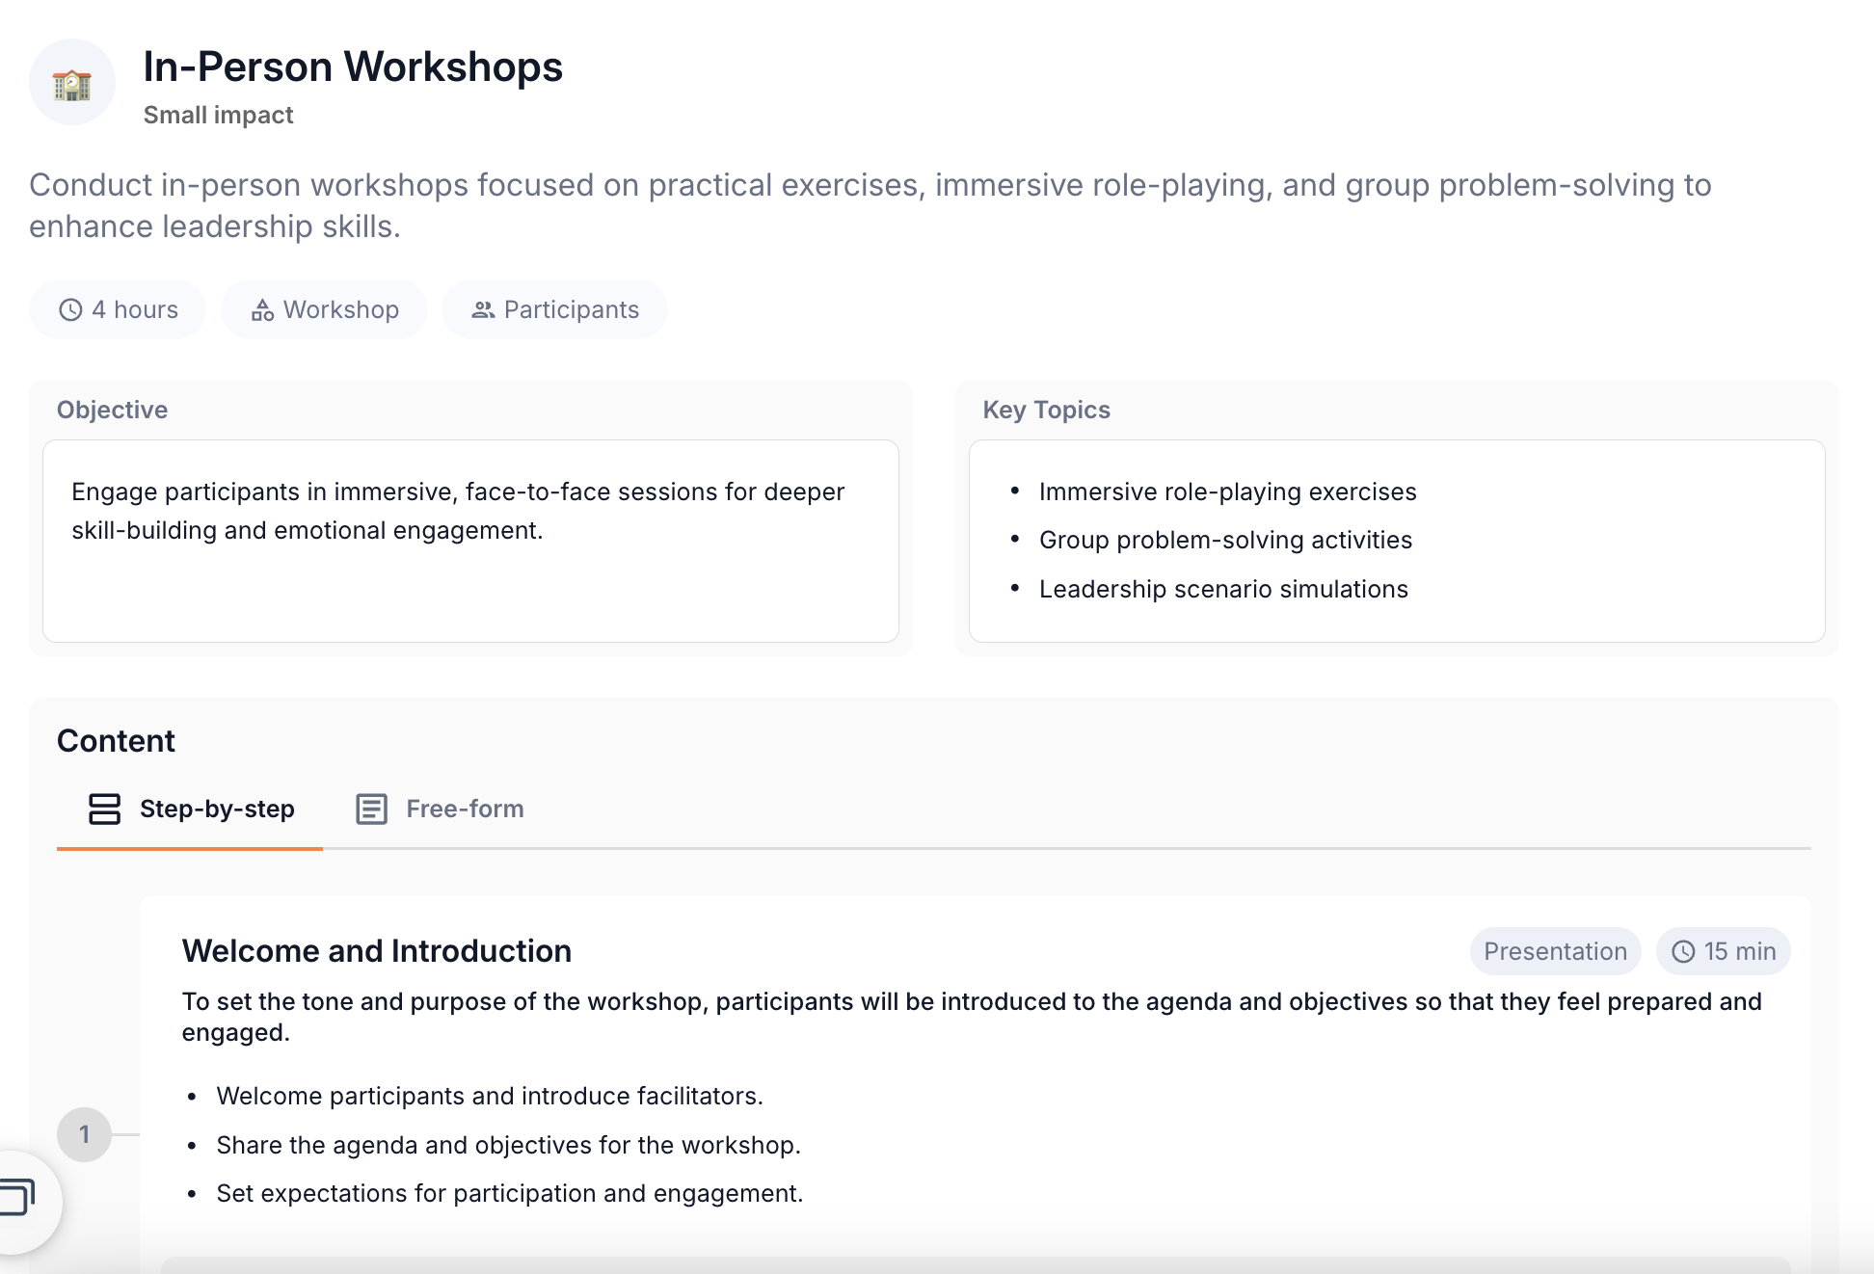The width and height of the screenshot is (1874, 1274).
Task: Click the Step-by-step stacked rows icon
Action: pyautogui.click(x=104, y=810)
